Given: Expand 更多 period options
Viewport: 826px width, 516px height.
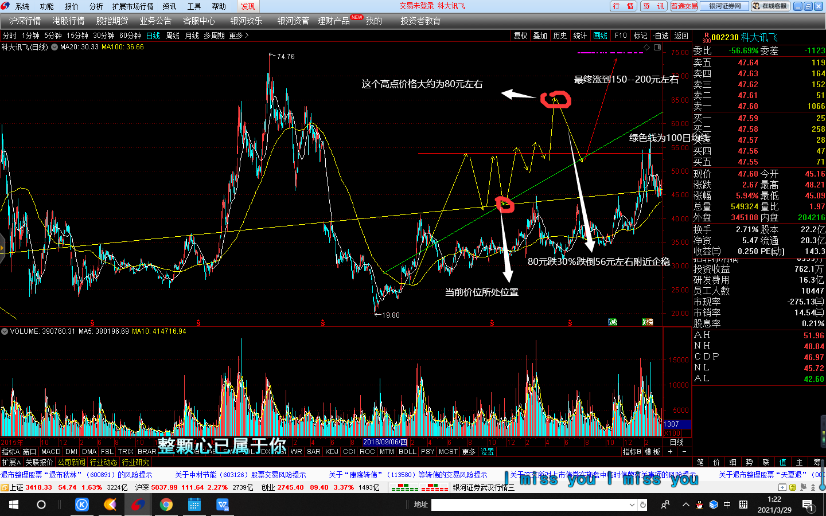Looking at the screenshot, I should [x=239, y=36].
